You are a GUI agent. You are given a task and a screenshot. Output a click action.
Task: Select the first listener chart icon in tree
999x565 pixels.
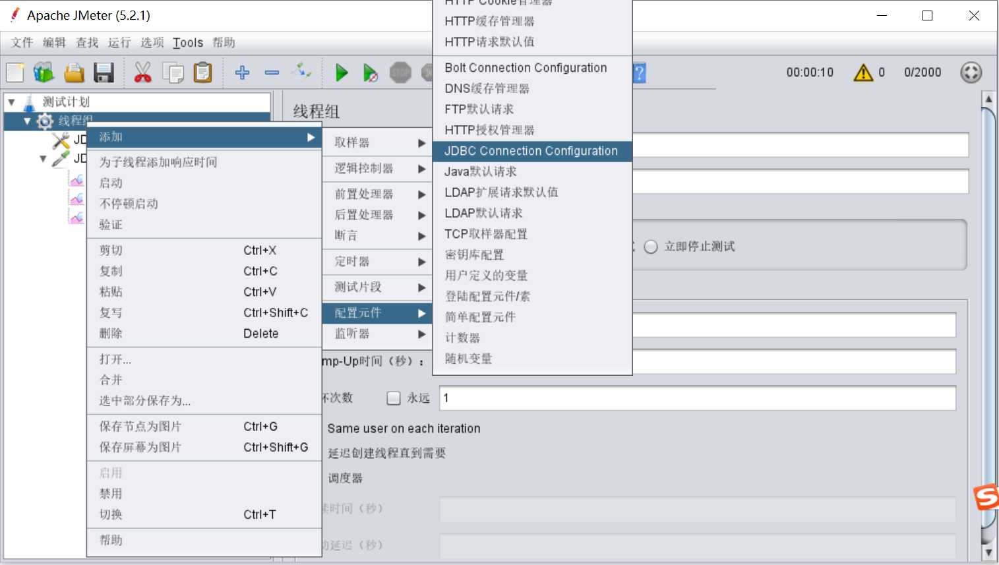tap(77, 179)
